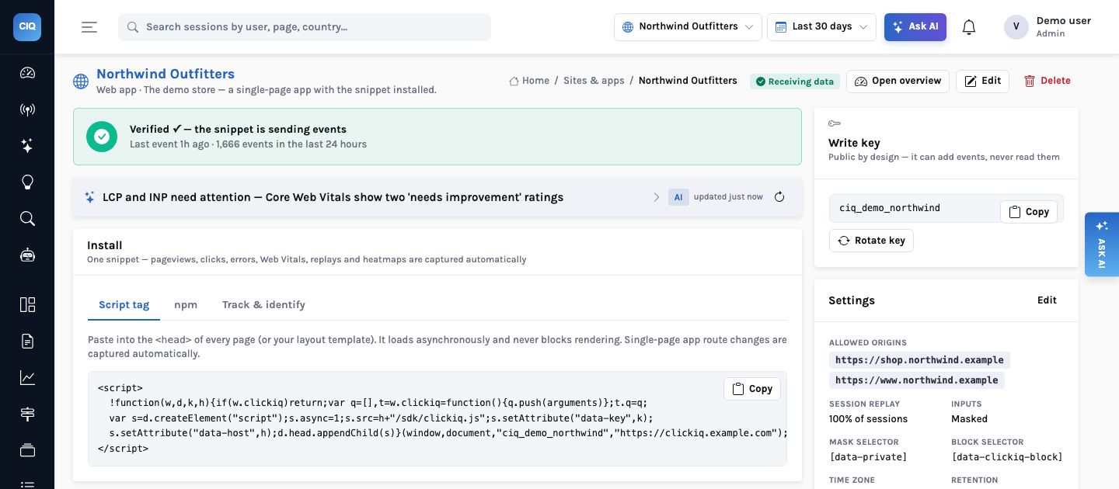Open the layout panels icon in the sidebar

coord(27,304)
